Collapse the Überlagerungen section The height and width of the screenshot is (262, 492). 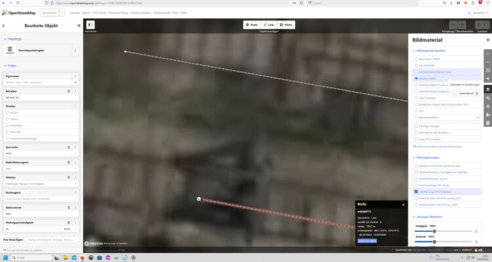coord(428,158)
